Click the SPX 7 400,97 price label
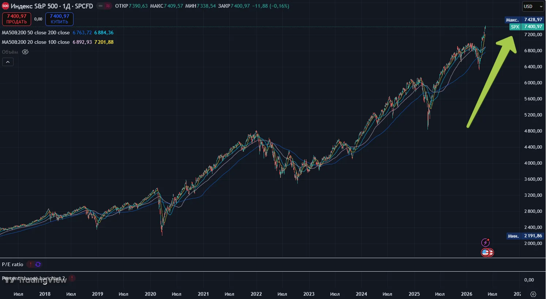 tap(527, 27)
